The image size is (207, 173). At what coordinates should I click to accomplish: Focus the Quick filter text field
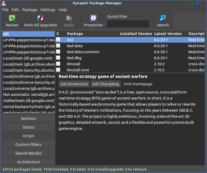[128, 24]
